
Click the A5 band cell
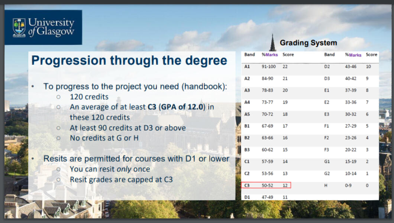(247, 114)
